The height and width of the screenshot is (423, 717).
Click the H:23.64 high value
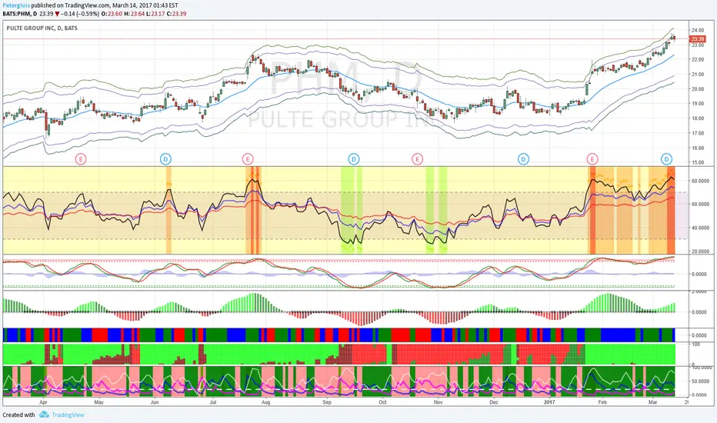(x=134, y=14)
